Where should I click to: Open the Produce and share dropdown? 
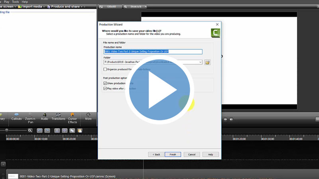65,7
